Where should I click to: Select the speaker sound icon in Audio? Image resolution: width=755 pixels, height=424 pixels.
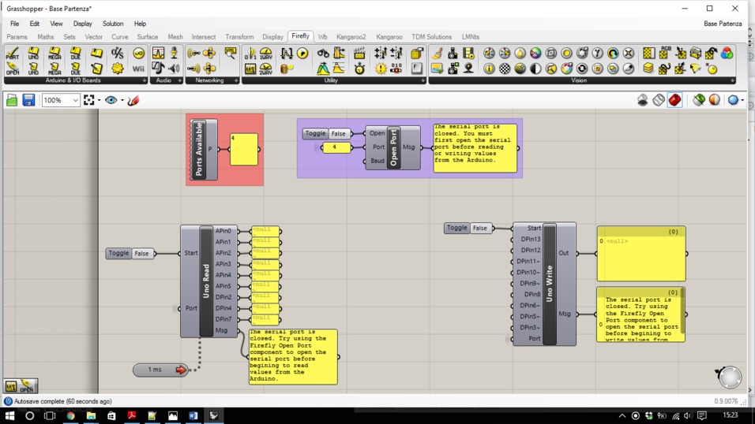(174, 69)
